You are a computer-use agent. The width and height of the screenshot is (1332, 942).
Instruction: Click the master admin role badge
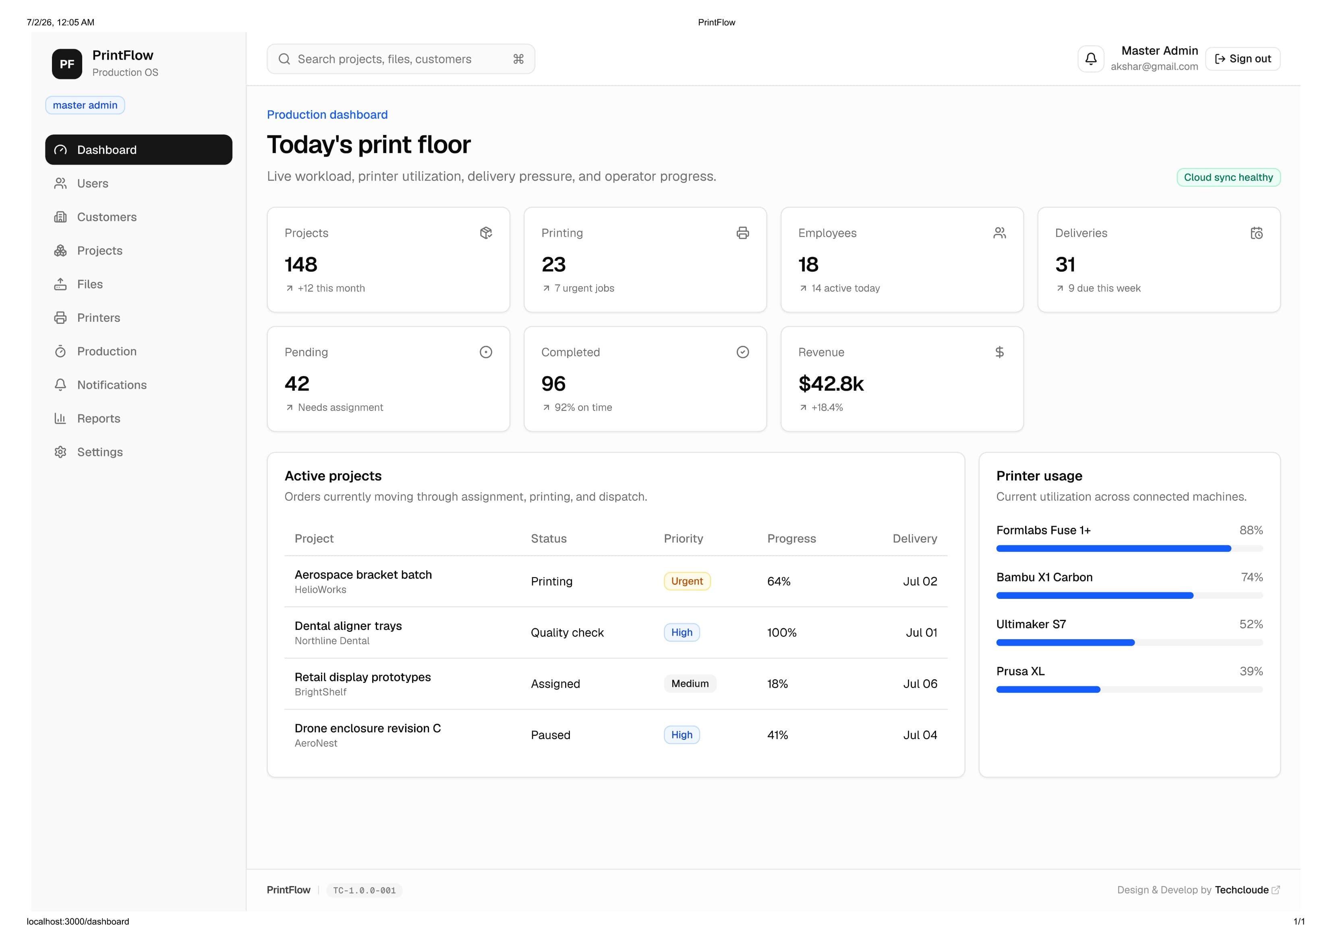[x=85, y=106]
